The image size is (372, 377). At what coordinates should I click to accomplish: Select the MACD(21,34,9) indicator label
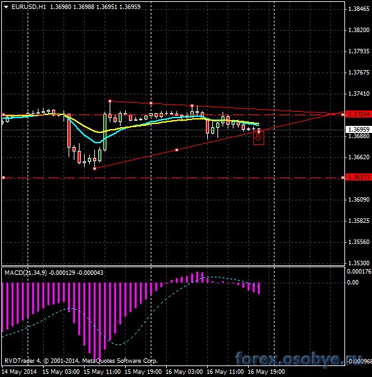26,273
